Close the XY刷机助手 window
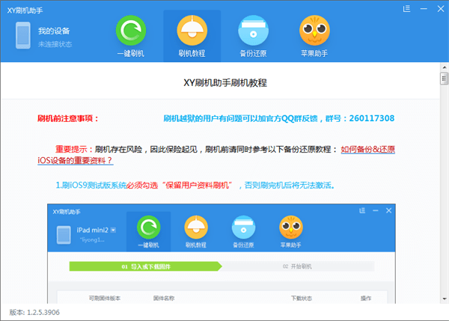Screen dimensions: 449x321 pos(441,9)
